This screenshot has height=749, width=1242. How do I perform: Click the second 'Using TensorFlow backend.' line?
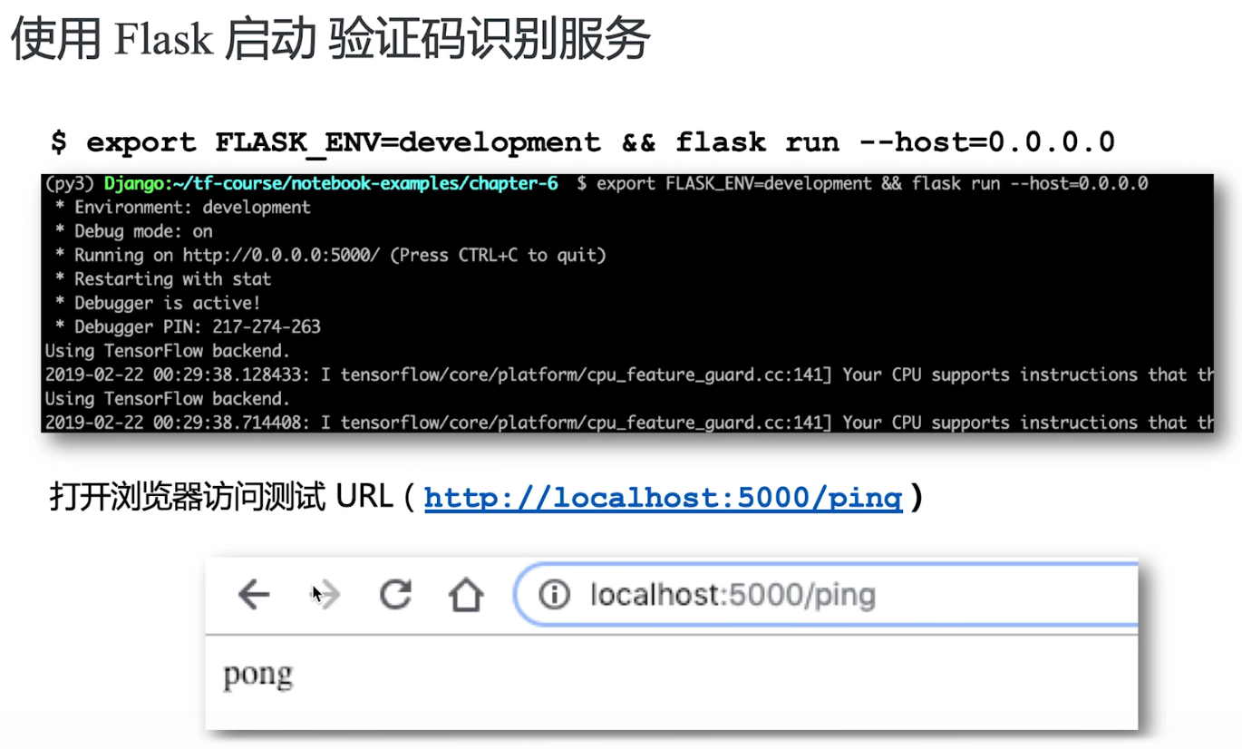pos(167,398)
